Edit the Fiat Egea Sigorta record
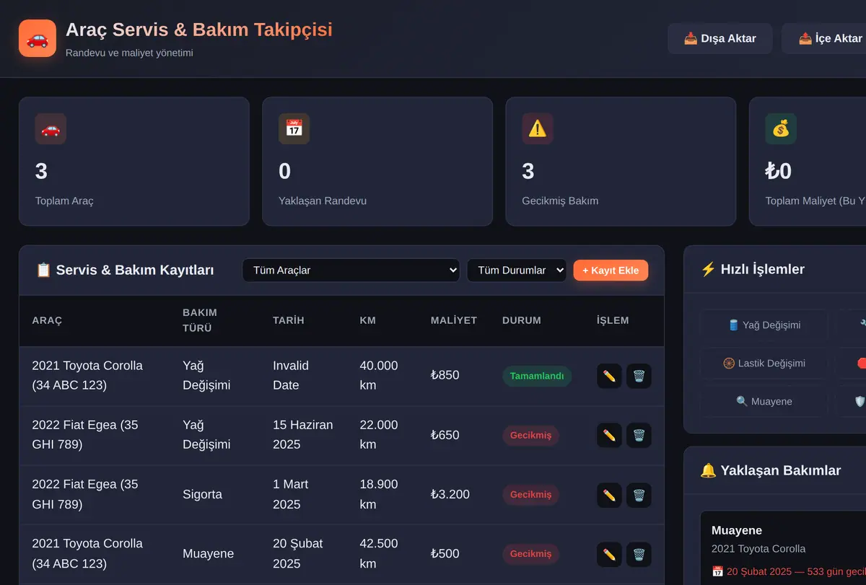Image resolution: width=866 pixels, height=585 pixels. pos(609,495)
